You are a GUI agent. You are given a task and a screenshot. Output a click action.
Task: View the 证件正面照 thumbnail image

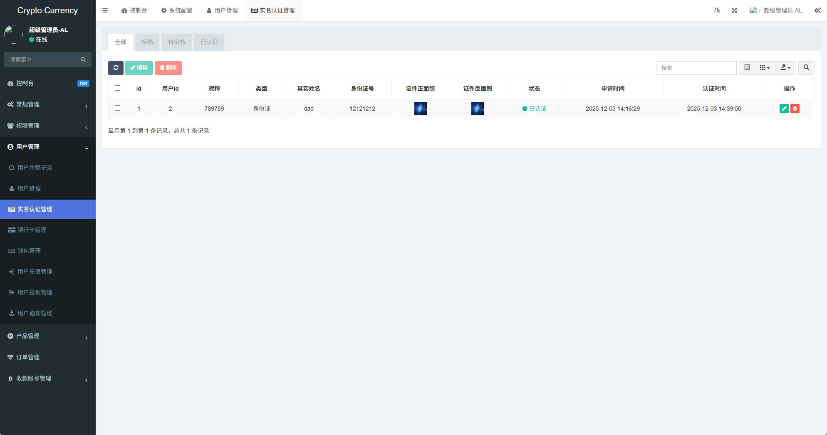coord(420,108)
